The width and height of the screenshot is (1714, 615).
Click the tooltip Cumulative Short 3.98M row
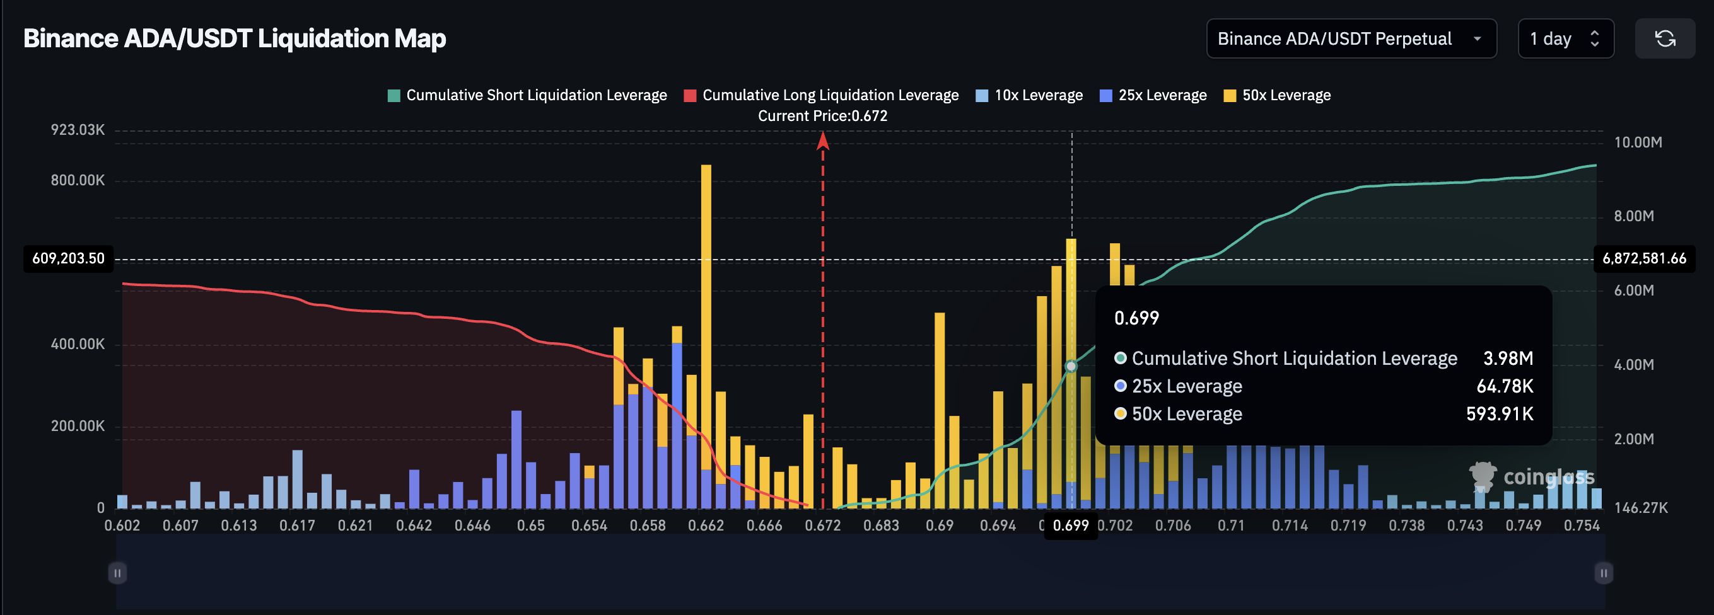pos(1324,358)
